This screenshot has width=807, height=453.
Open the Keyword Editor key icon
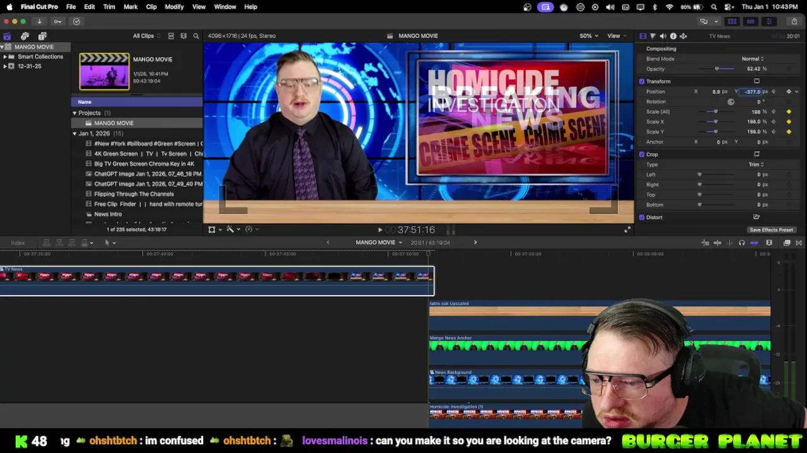tap(57, 21)
